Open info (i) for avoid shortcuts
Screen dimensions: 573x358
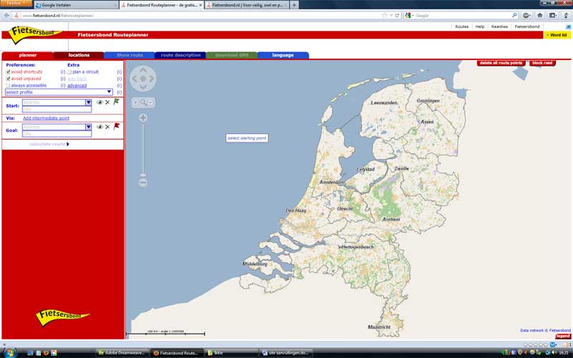(x=63, y=72)
